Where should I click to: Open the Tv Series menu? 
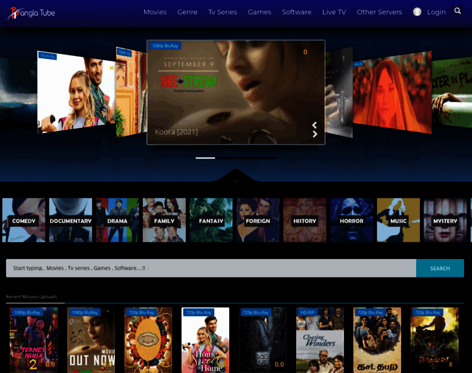coord(222,12)
